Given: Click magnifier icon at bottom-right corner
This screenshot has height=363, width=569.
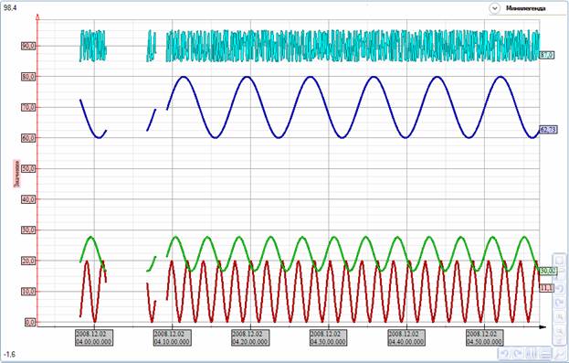Looking at the screenshot, I should (x=560, y=354).
